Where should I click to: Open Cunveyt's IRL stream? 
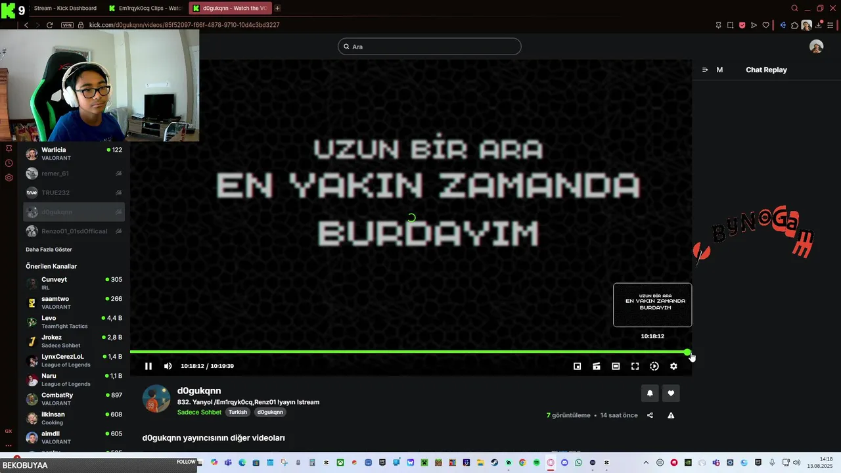click(x=74, y=283)
